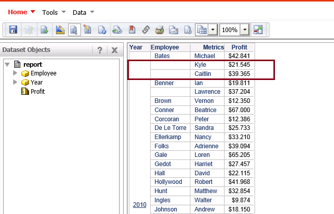The width and height of the screenshot is (334, 214).
Task: Click the document with pencil edit icon
Action: (x=88, y=30)
